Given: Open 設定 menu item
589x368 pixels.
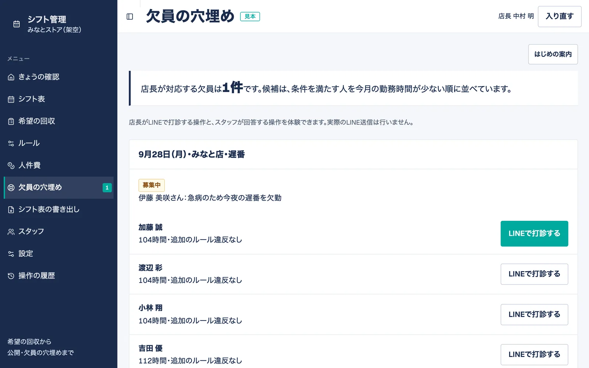Looking at the screenshot, I should [59, 254].
